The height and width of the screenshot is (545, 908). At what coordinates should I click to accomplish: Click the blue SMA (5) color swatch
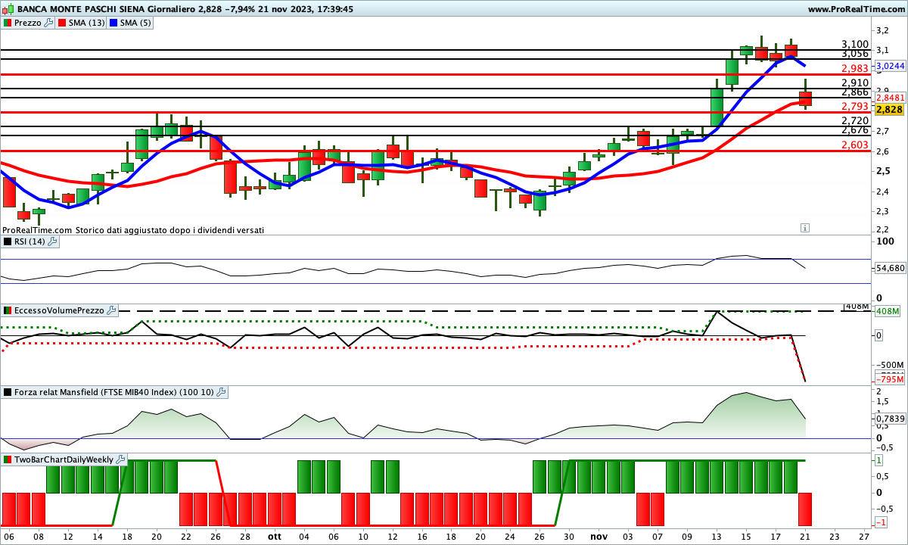coord(114,23)
